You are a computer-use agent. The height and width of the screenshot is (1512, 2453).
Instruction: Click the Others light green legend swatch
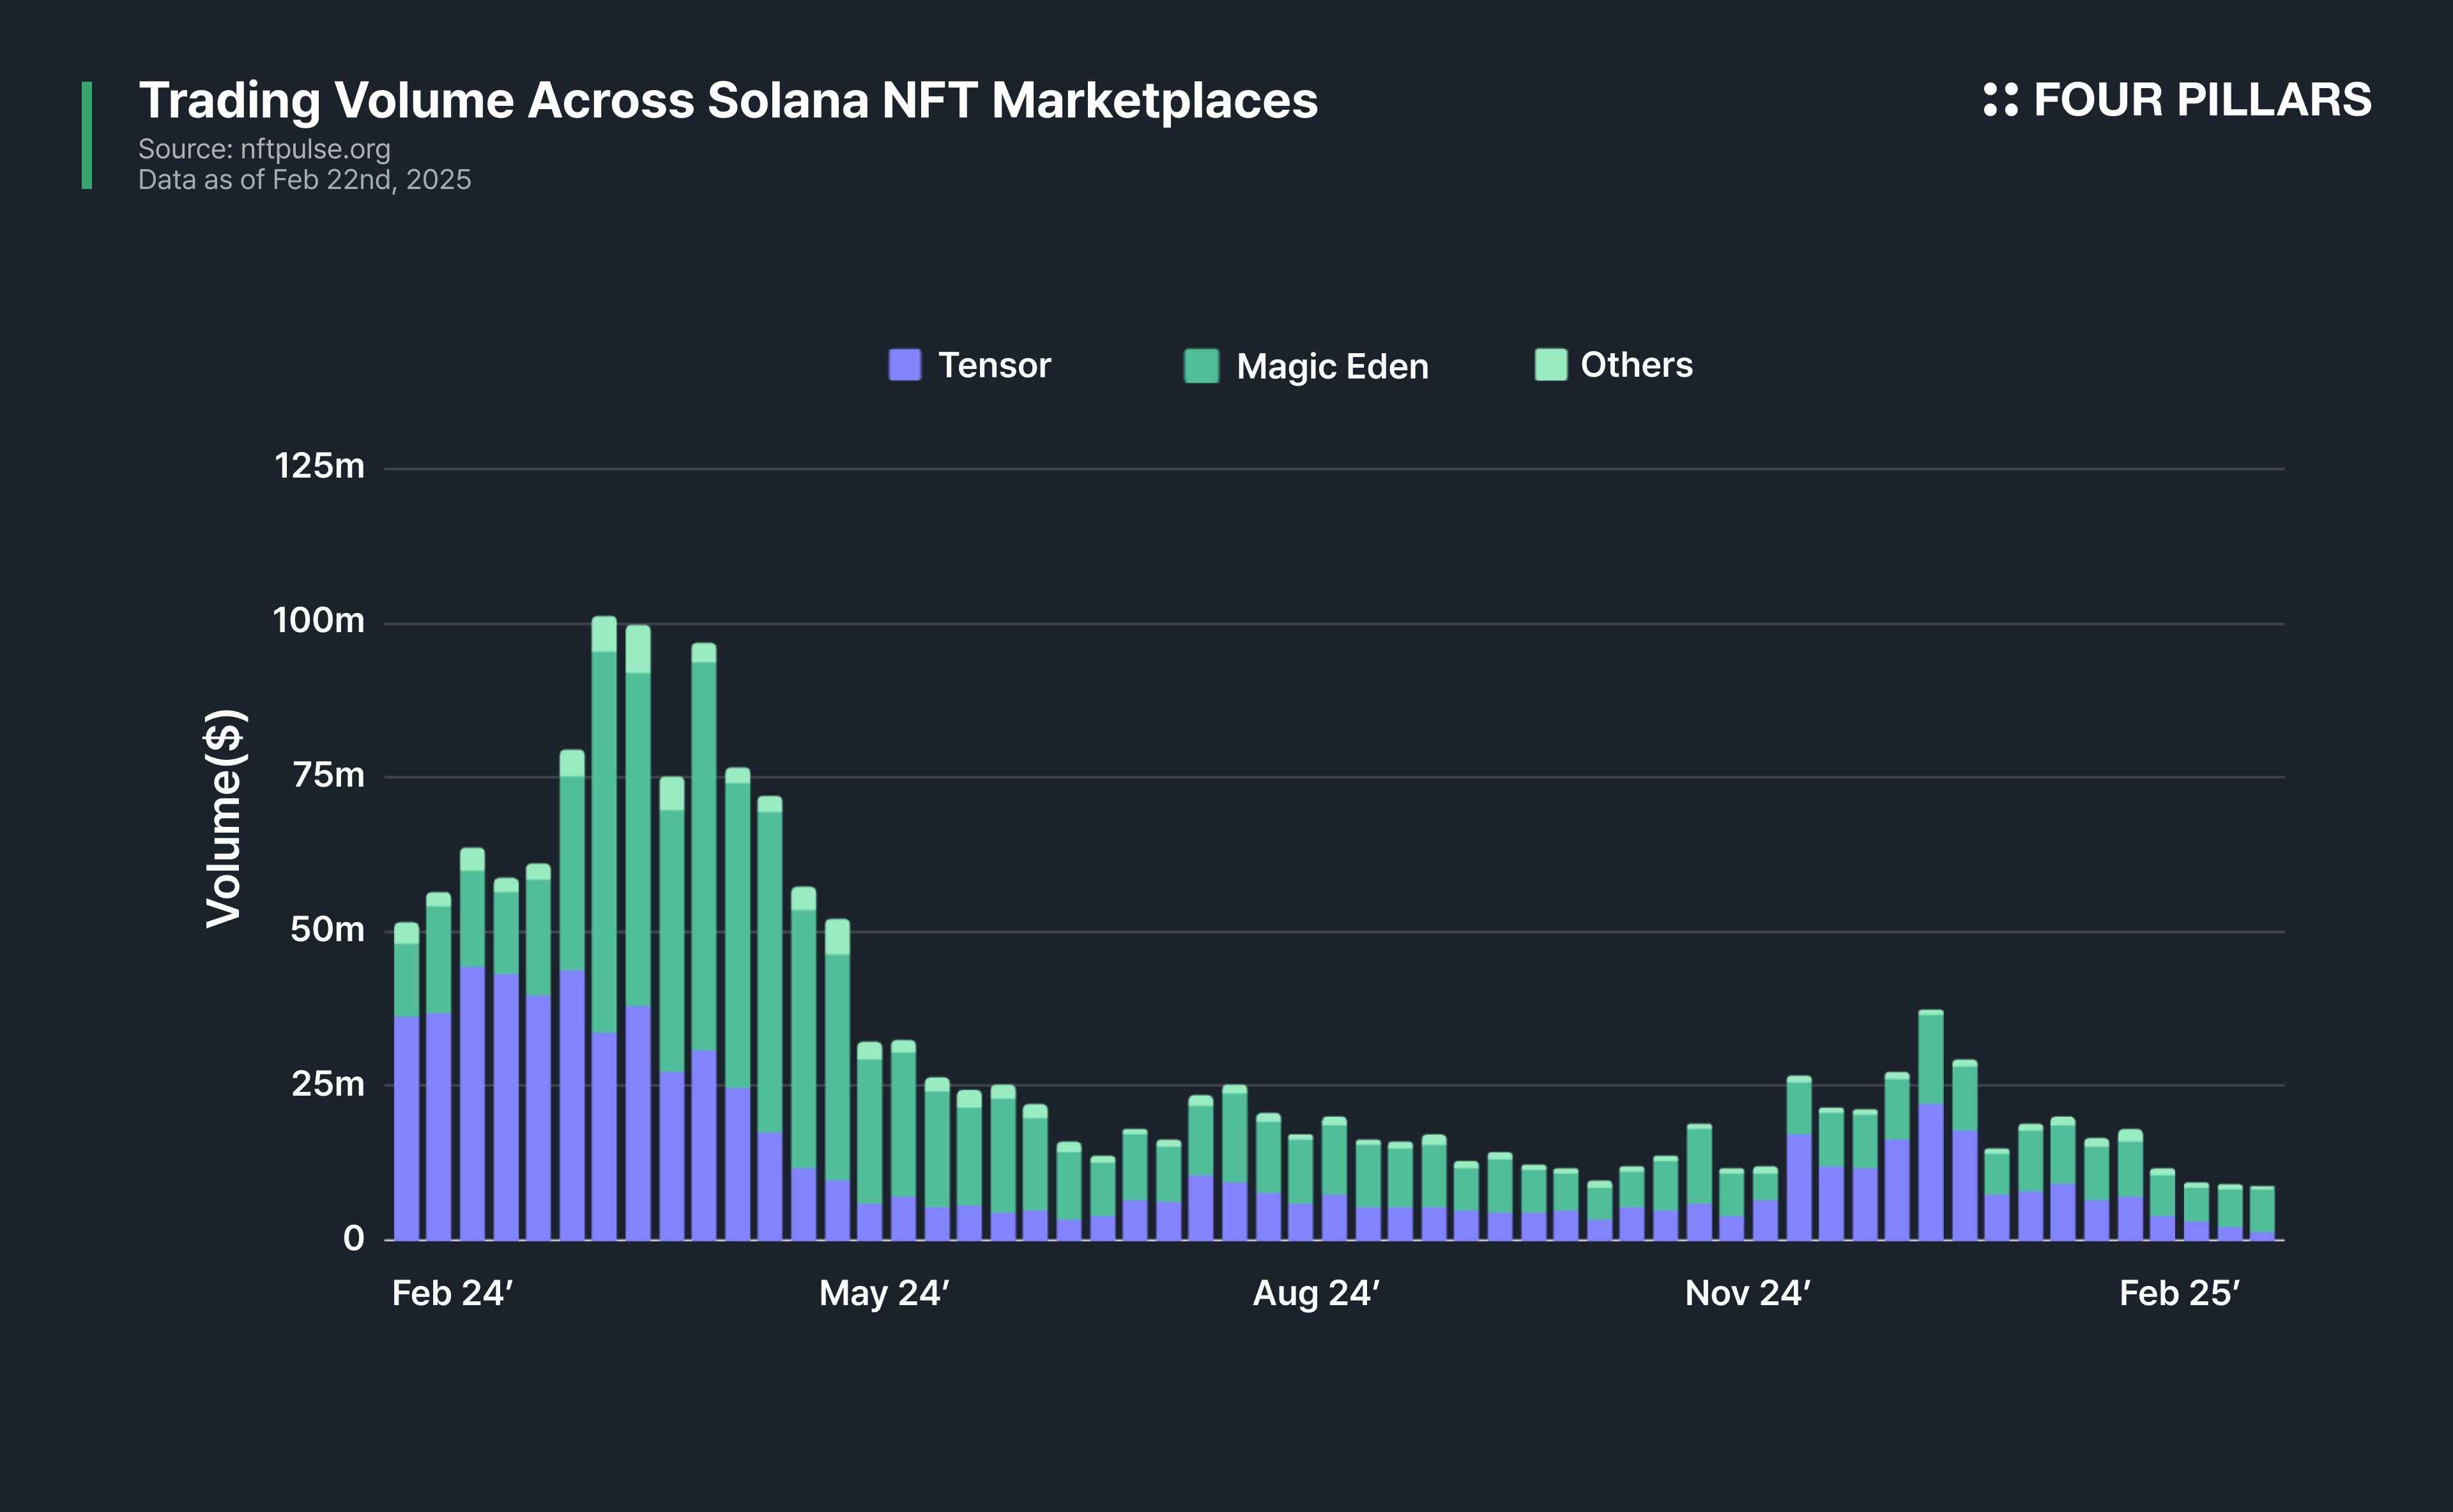point(1550,365)
